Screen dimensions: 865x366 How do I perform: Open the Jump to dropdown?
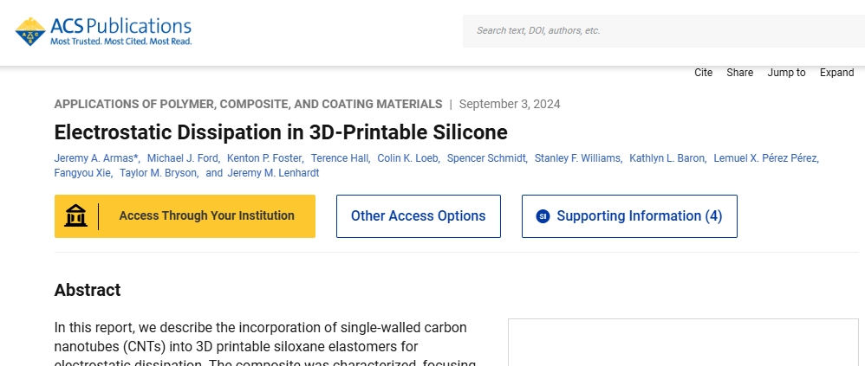tap(786, 73)
